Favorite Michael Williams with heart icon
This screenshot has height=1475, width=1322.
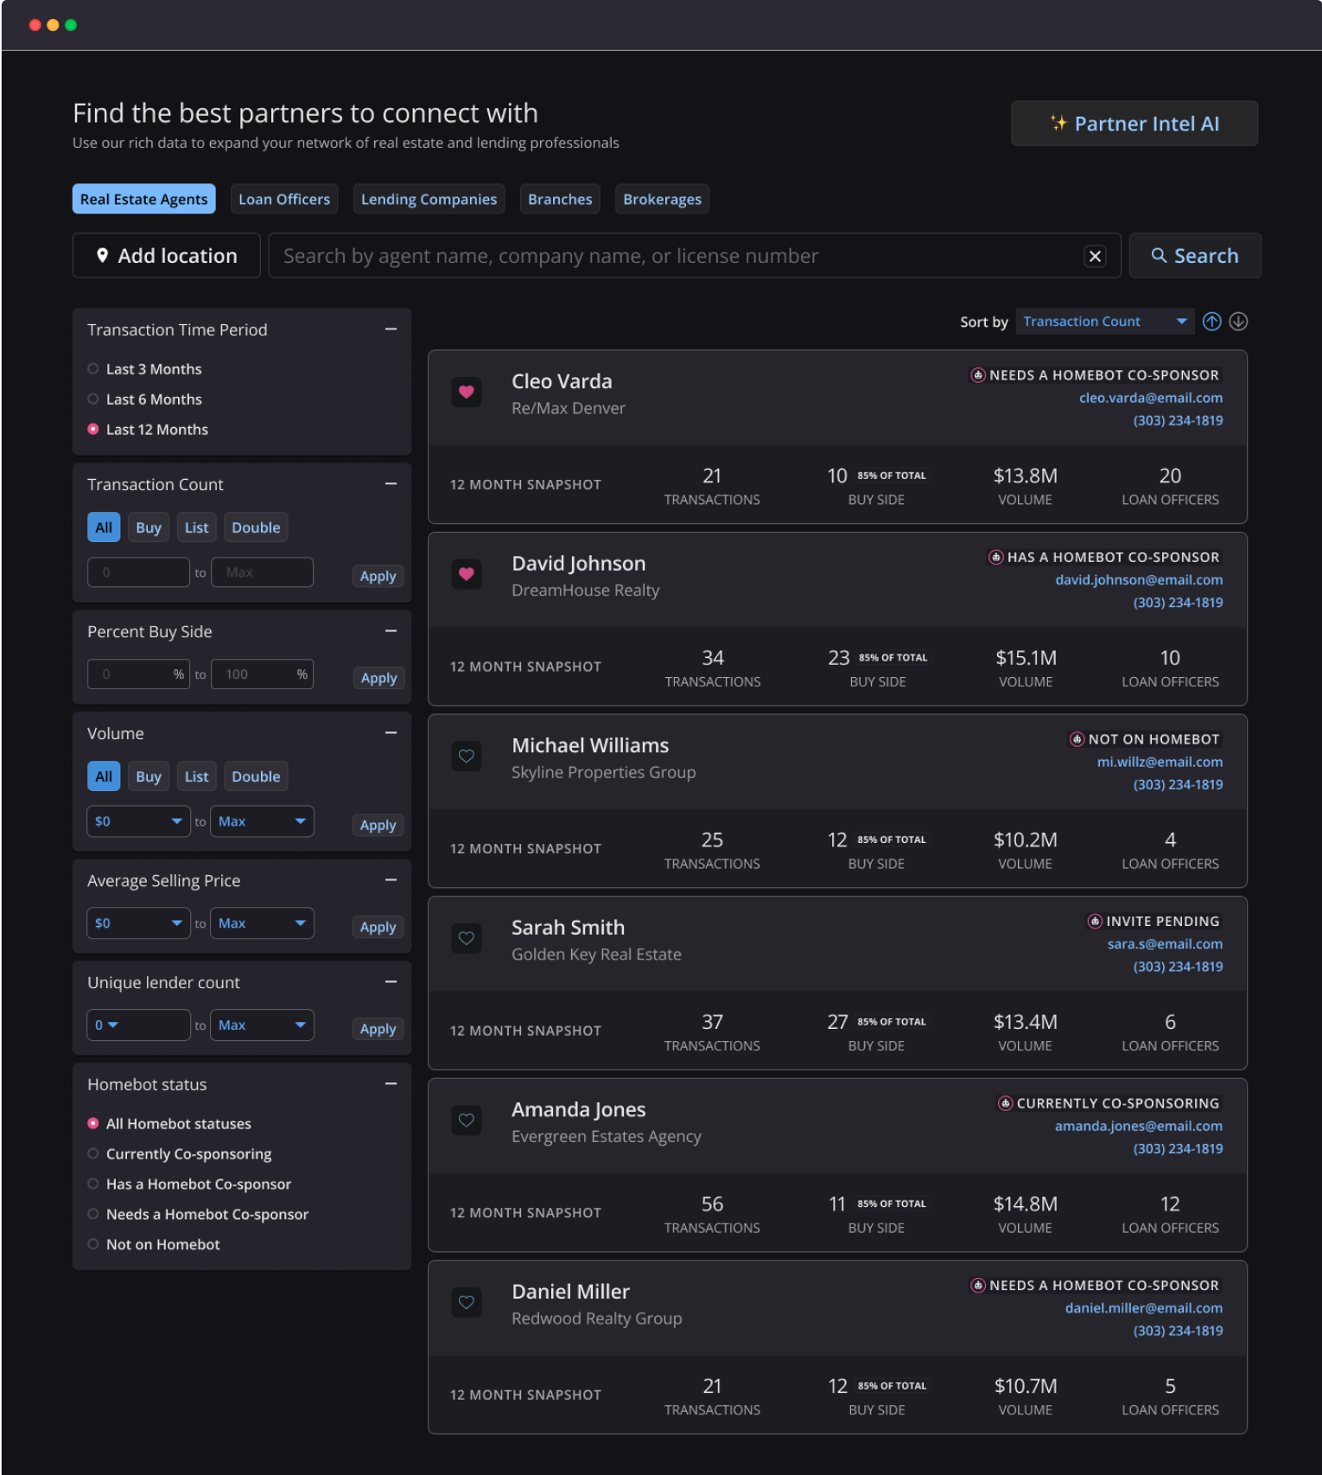[466, 757]
